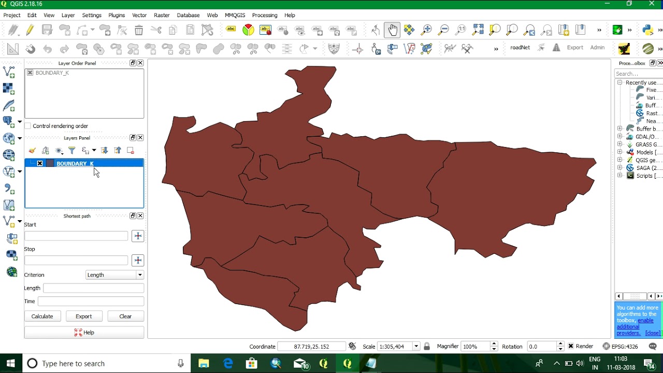This screenshot has width=663, height=373.
Task: Expand the GDAL/OGR algorithms group
Action: coord(620,137)
